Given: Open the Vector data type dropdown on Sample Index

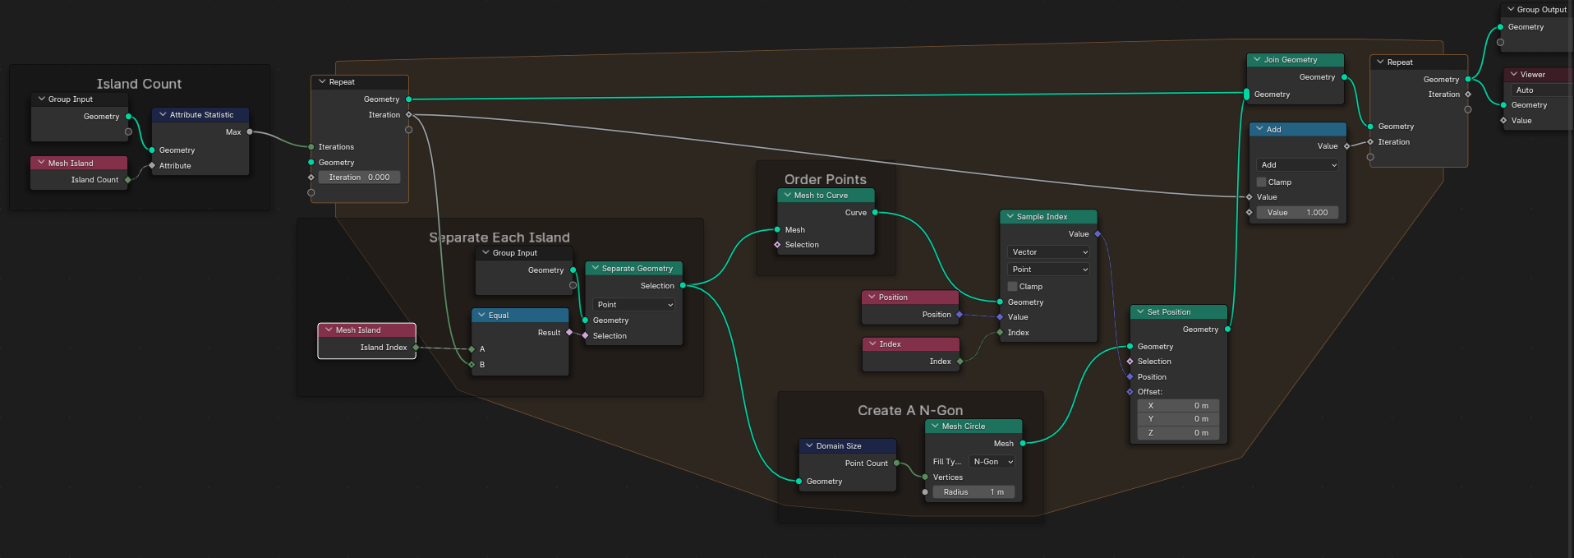Looking at the screenshot, I should coord(1048,251).
